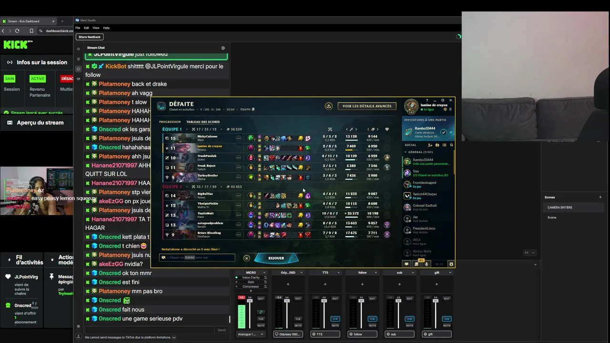Add a new scene with plus icon
This screenshot has height=343, width=610.
[600, 197]
